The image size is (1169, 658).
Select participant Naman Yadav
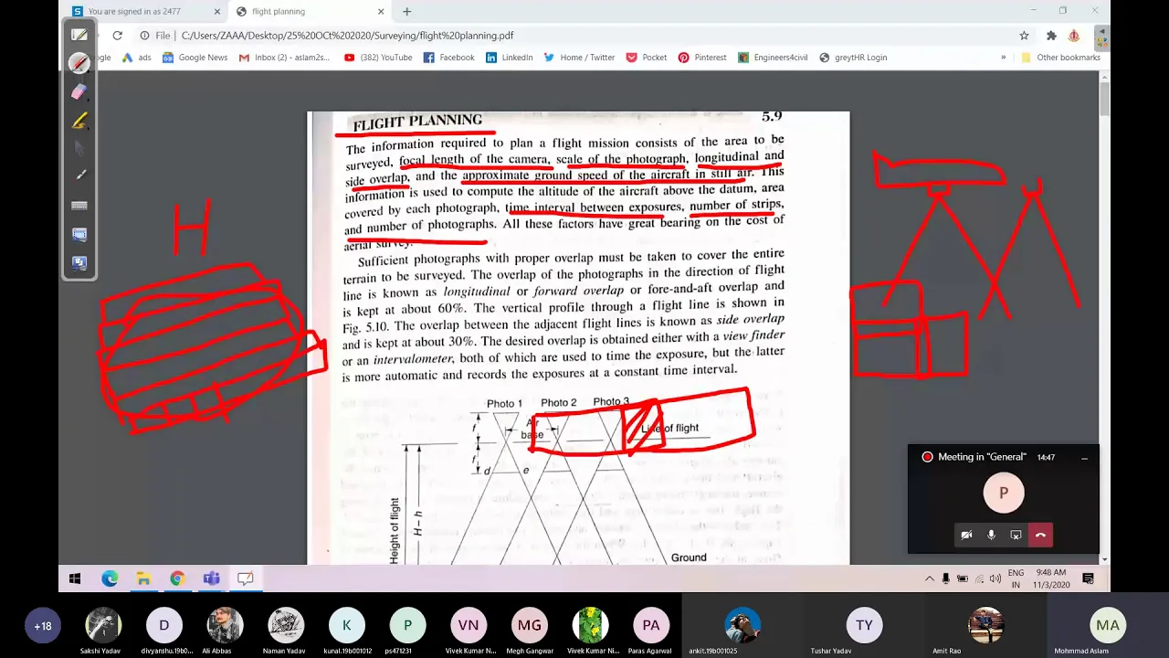[x=286, y=626]
